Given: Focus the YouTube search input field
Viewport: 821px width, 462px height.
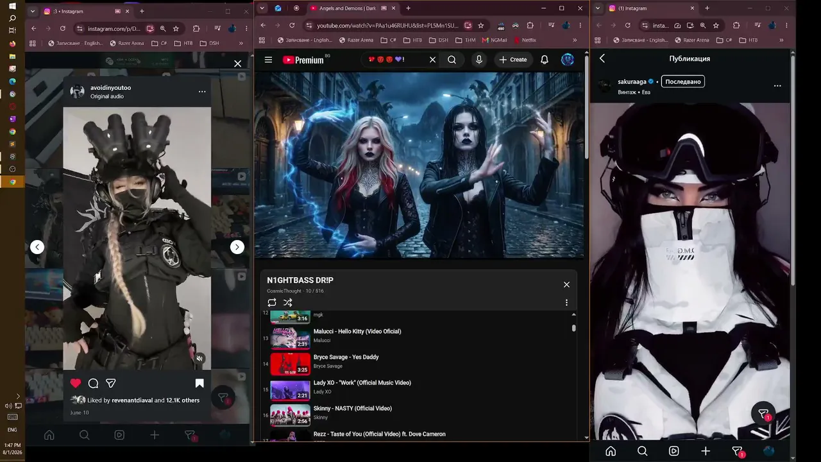Looking at the screenshot, I should tap(396, 60).
